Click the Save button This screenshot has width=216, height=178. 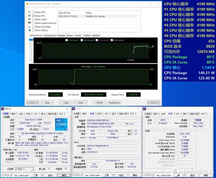81,102
